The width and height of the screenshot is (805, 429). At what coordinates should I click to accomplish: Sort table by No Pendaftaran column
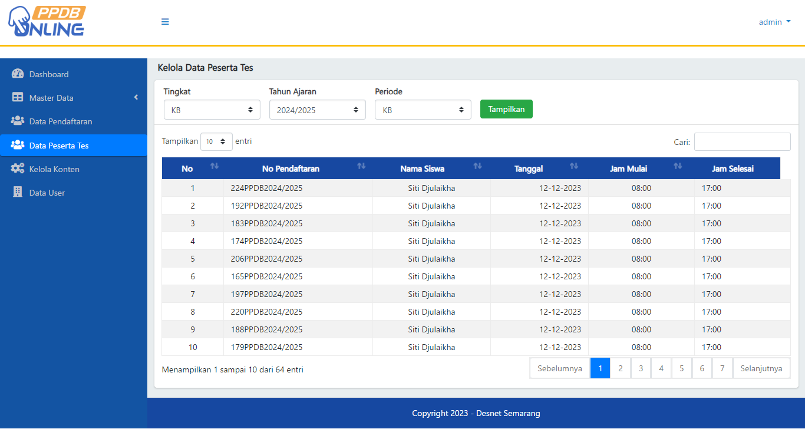(x=291, y=169)
